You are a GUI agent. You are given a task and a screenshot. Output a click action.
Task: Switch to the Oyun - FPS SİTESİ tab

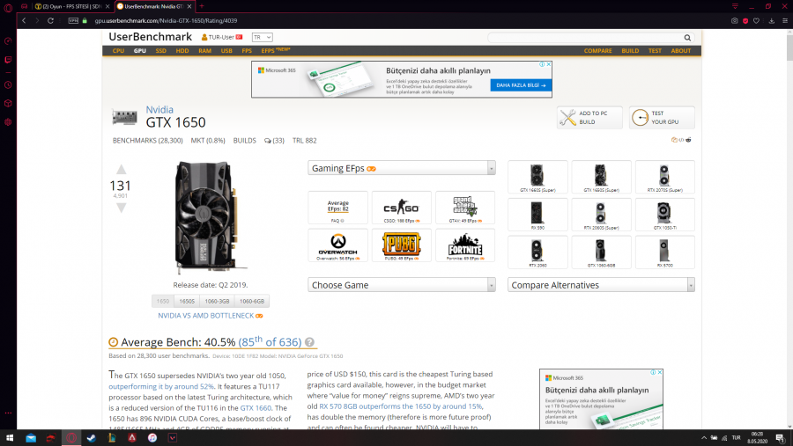coord(72,6)
